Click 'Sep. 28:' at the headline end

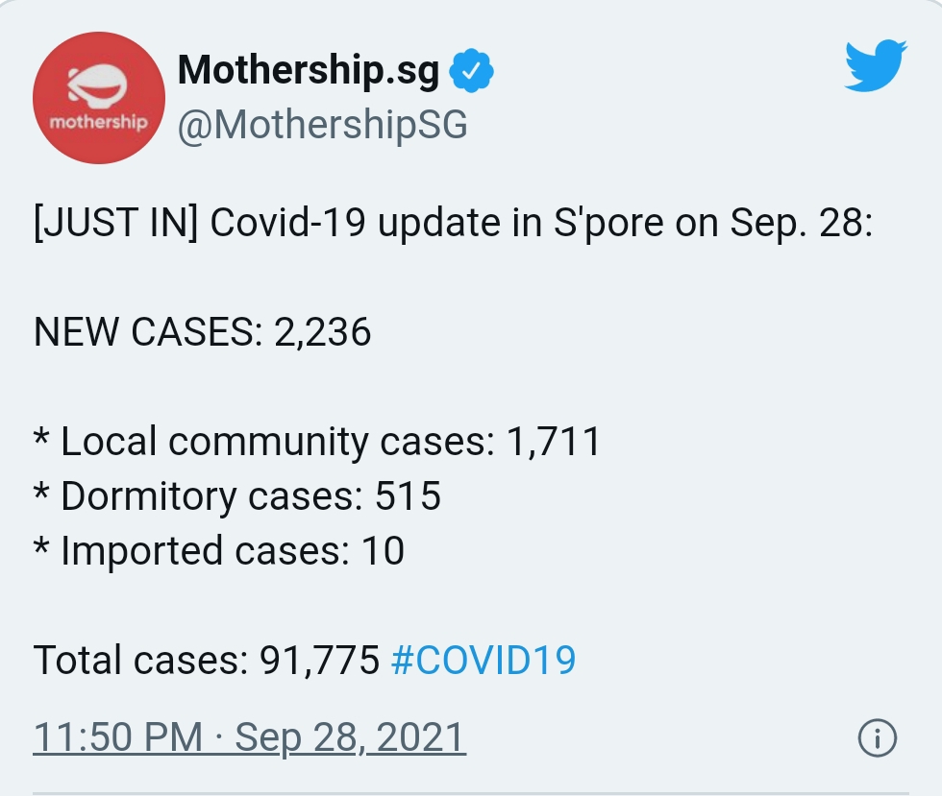point(802,223)
